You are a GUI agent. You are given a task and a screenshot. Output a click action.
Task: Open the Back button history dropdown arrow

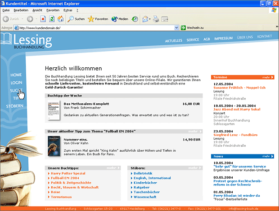click(22, 19)
